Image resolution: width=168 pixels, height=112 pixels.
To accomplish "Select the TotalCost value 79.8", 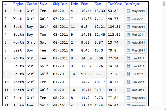I will click(x=112, y=50).
